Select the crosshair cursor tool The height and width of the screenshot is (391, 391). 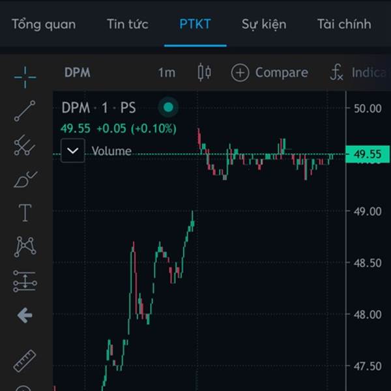tap(25, 78)
